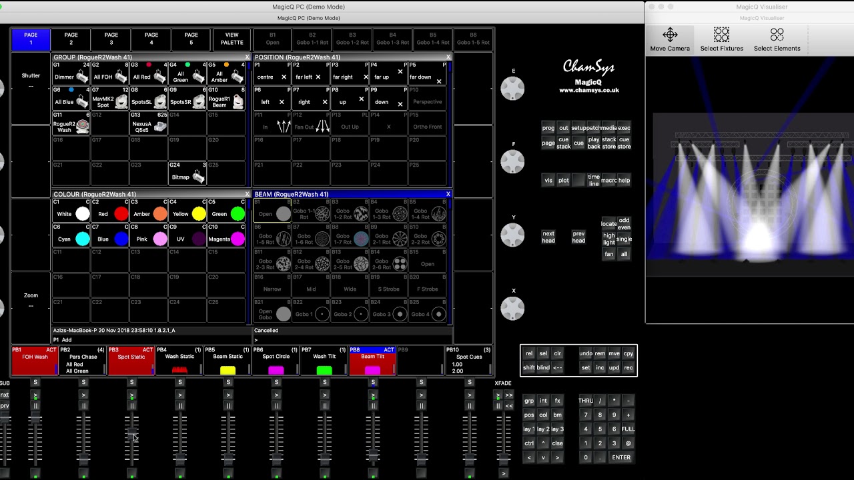Select the NexusA Q5x5 group tile
Image resolution: width=854 pixels, height=480 pixels.
[149, 124]
